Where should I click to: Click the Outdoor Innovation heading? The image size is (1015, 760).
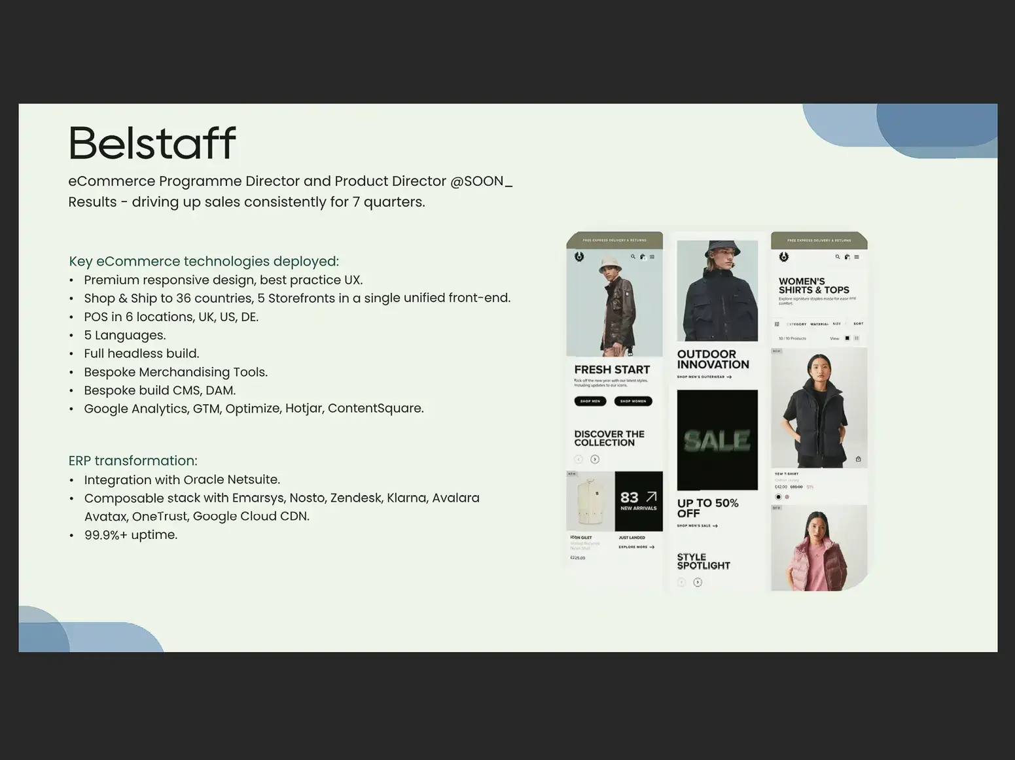click(x=713, y=359)
